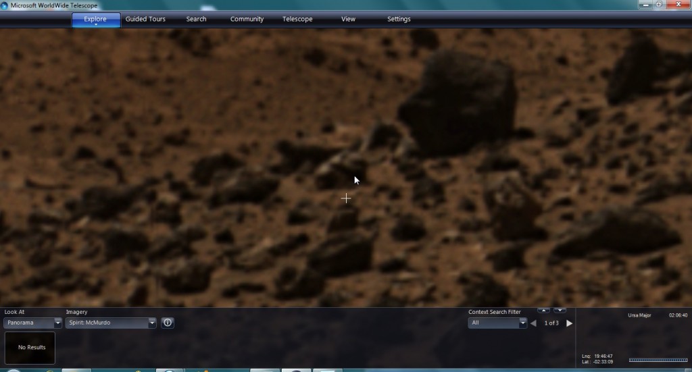Go to next context results page
Image resolution: width=692 pixels, height=372 pixels.
coord(569,323)
